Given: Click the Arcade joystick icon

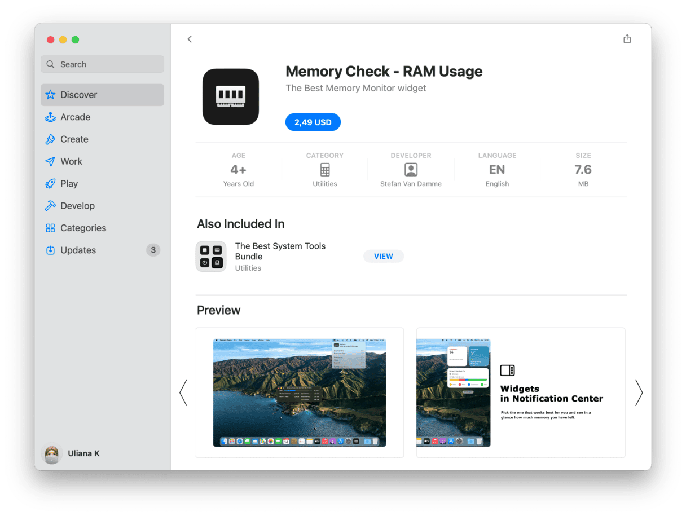Looking at the screenshot, I should (50, 117).
